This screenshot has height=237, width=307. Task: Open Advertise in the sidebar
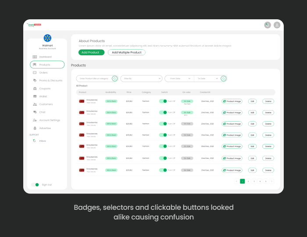click(x=45, y=128)
